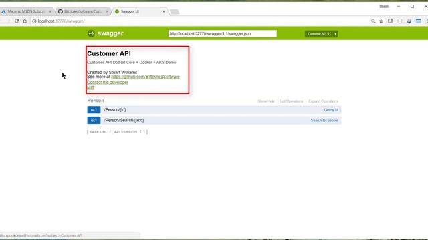The height and width of the screenshot is (240, 428).
Task: Click the Search for people description
Action: [x=324, y=120]
